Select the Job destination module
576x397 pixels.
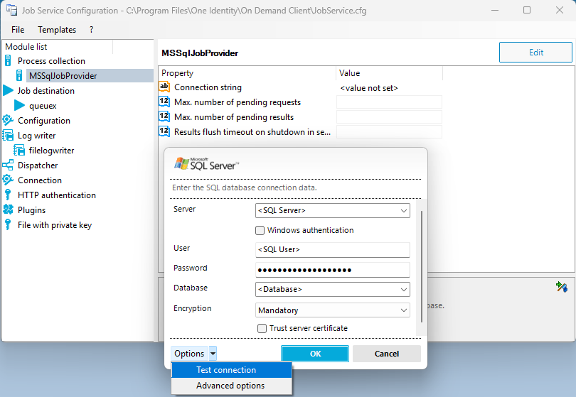click(x=46, y=91)
